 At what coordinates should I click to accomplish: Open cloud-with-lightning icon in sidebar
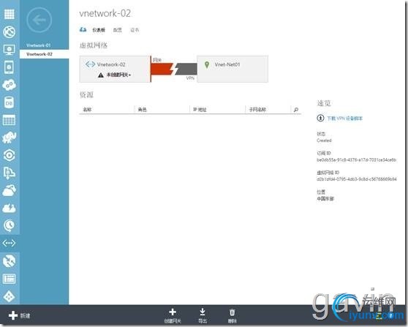9,208
